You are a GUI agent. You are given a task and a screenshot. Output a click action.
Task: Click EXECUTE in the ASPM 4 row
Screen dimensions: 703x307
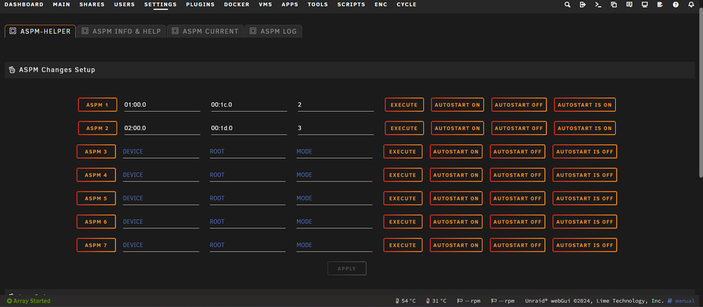point(403,175)
